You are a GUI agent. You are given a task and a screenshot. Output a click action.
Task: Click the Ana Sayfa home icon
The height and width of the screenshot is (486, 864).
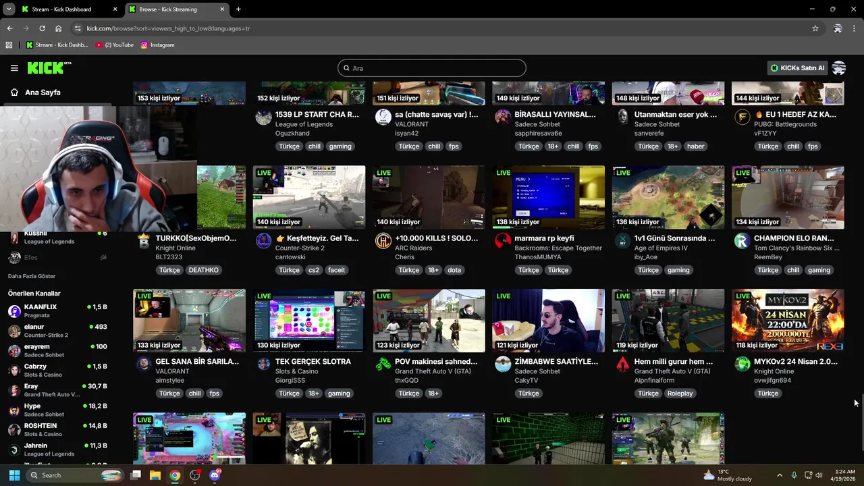coord(14,92)
